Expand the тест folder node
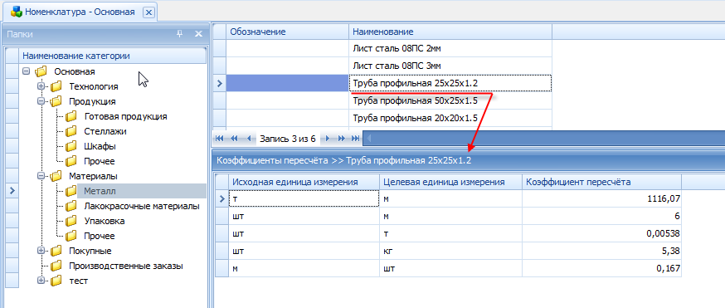This screenshot has width=725, height=308. (x=41, y=281)
